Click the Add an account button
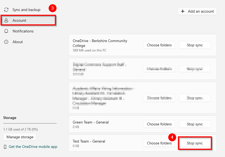Image resolution: width=225 pixels, height=157 pixels. [x=197, y=11]
